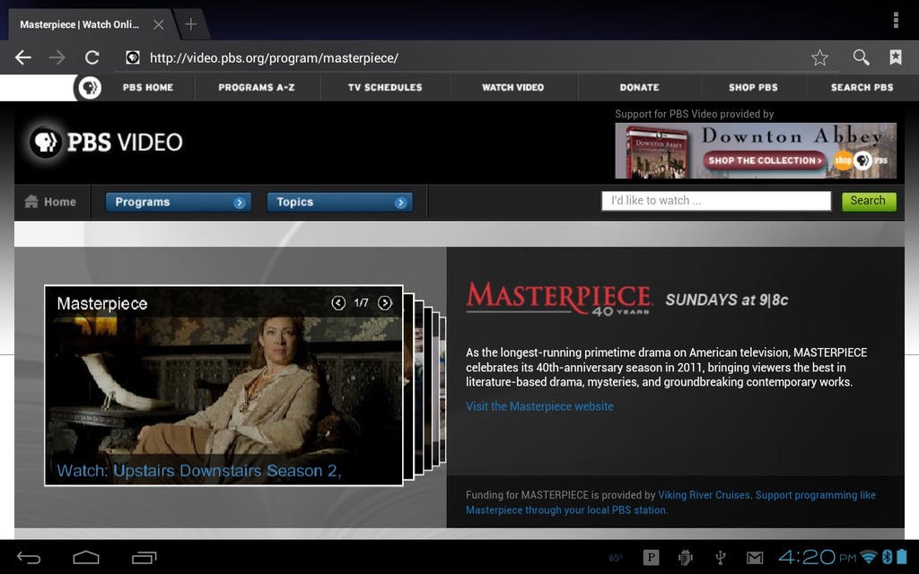Viewport: 919px width, 574px height.
Task: Open the Android debugging notification icon
Action: click(x=685, y=558)
